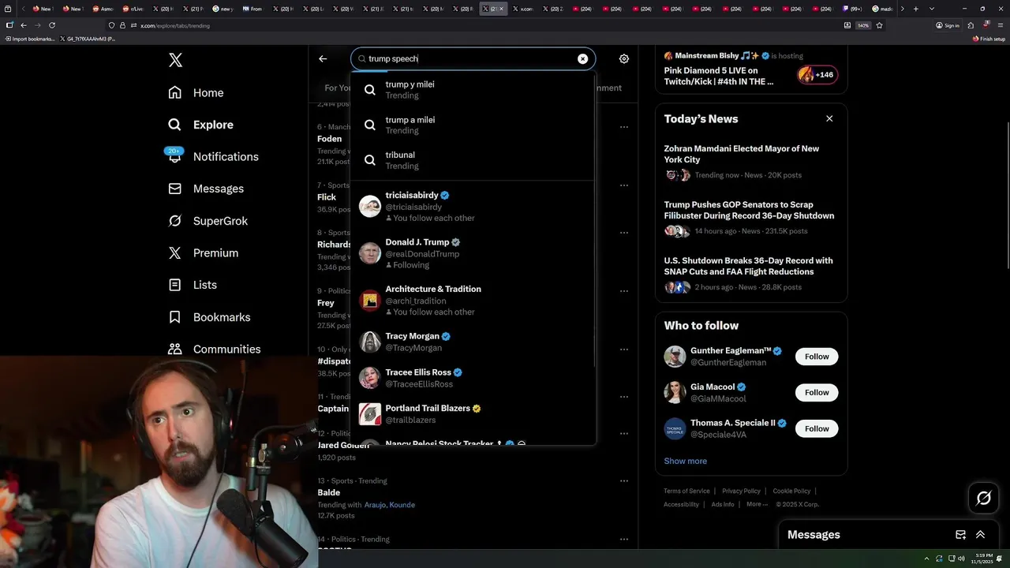1010x568 pixels.
Task: Select suggestion trump a milei
Action: 473,125
